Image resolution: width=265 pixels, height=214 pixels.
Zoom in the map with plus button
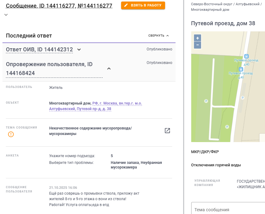197,38
